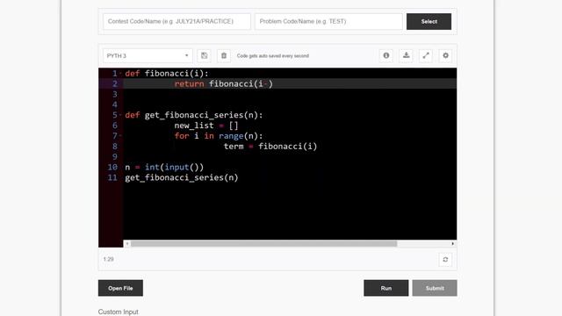Image resolution: width=562 pixels, height=316 pixels.
Task: Click the scrollbar right arrow
Action: pyautogui.click(x=453, y=244)
